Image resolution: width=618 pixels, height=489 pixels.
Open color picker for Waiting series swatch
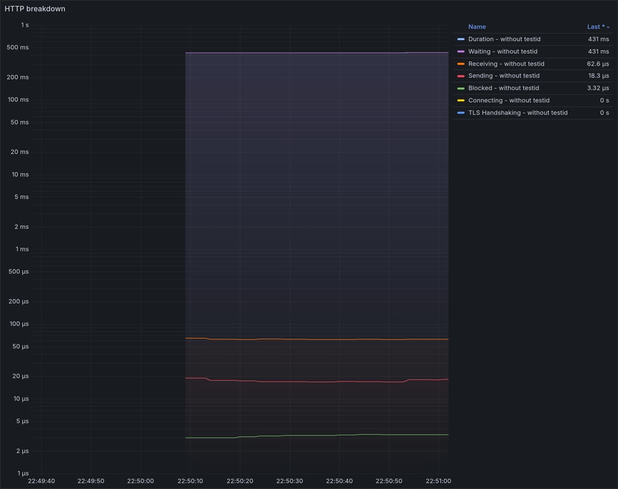click(461, 51)
